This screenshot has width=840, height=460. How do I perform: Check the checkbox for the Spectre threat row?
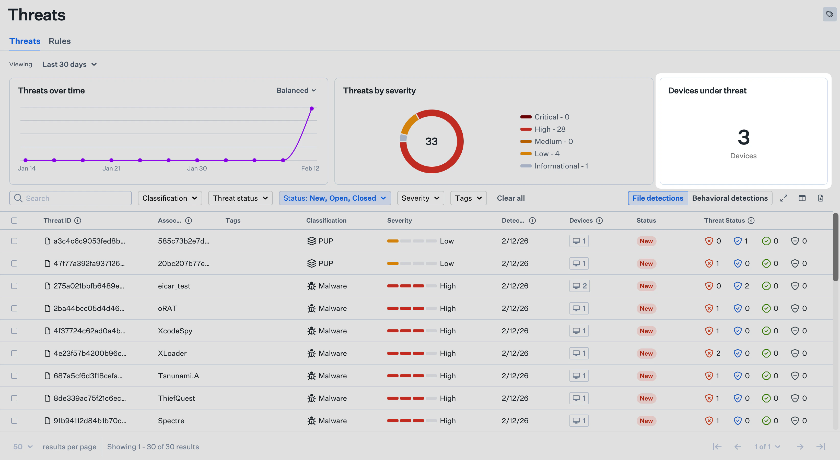(14, 421)
